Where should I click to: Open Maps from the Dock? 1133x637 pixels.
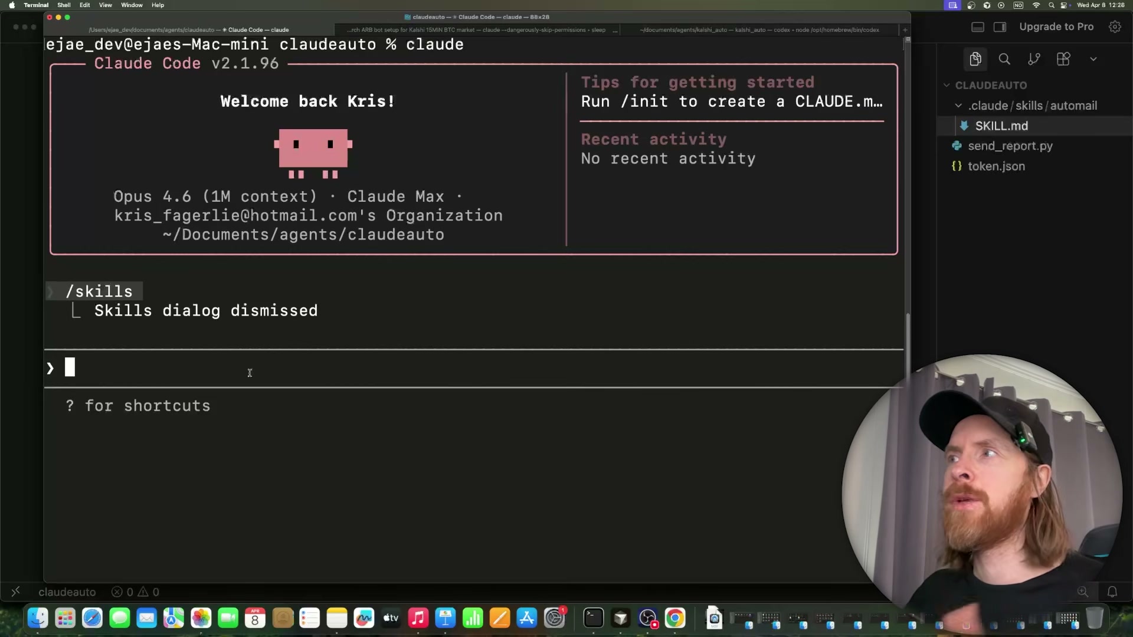pyautogui.click(x=173, y=618)
